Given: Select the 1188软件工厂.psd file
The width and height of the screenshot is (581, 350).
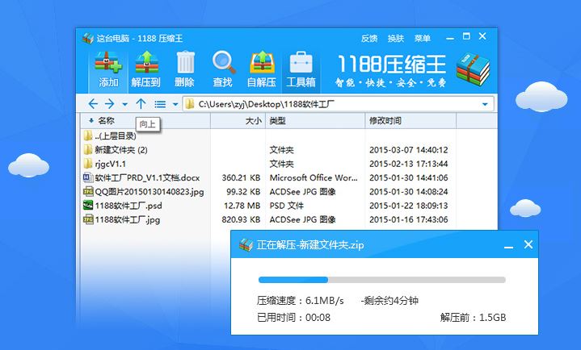Looking at the screenshot, I should (122, 206).
